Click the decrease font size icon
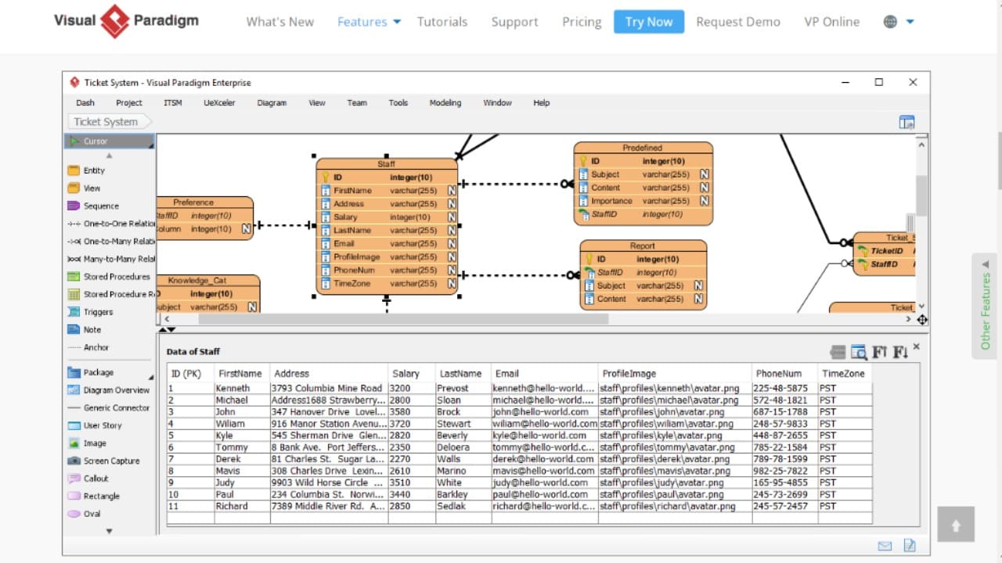The width and height of the screenshot is (1002, 563). click(x=900, y=352)
